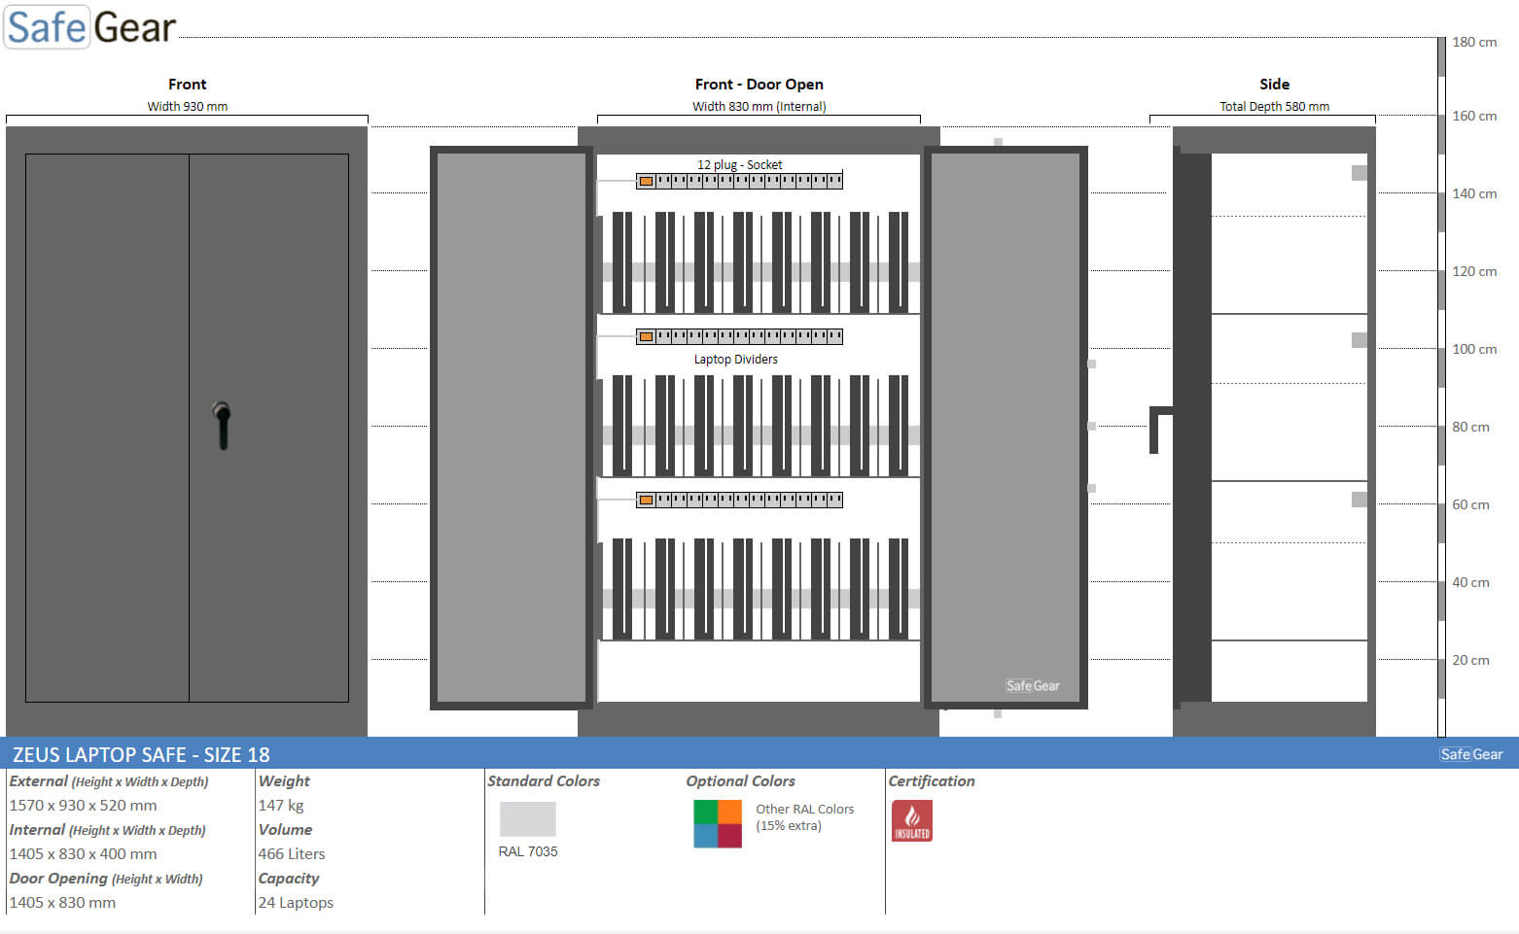
Task: Click the top shelf laptop divider rack
Action: 759,262
